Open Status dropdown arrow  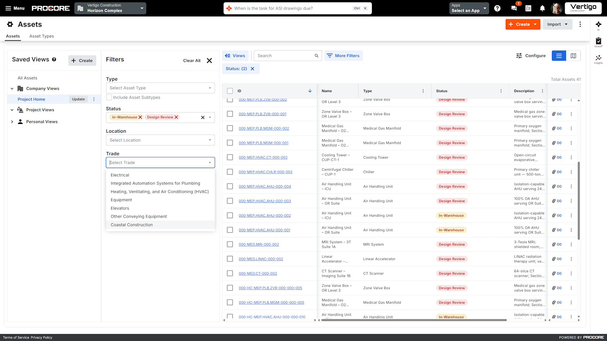[210, 118]
